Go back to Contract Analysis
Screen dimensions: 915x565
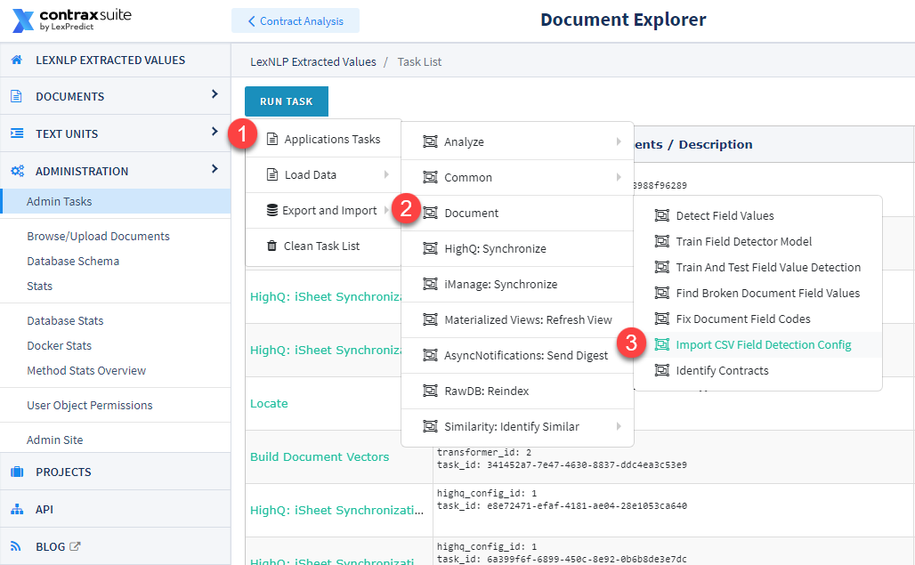(x=296, y=21)
